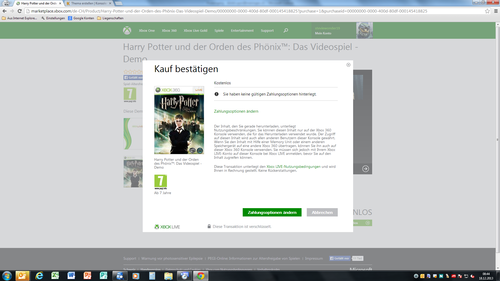Click the Facebook Gefällt mir button in the footer
This screenshot has height=281, width=500.
tap(340, 258)
